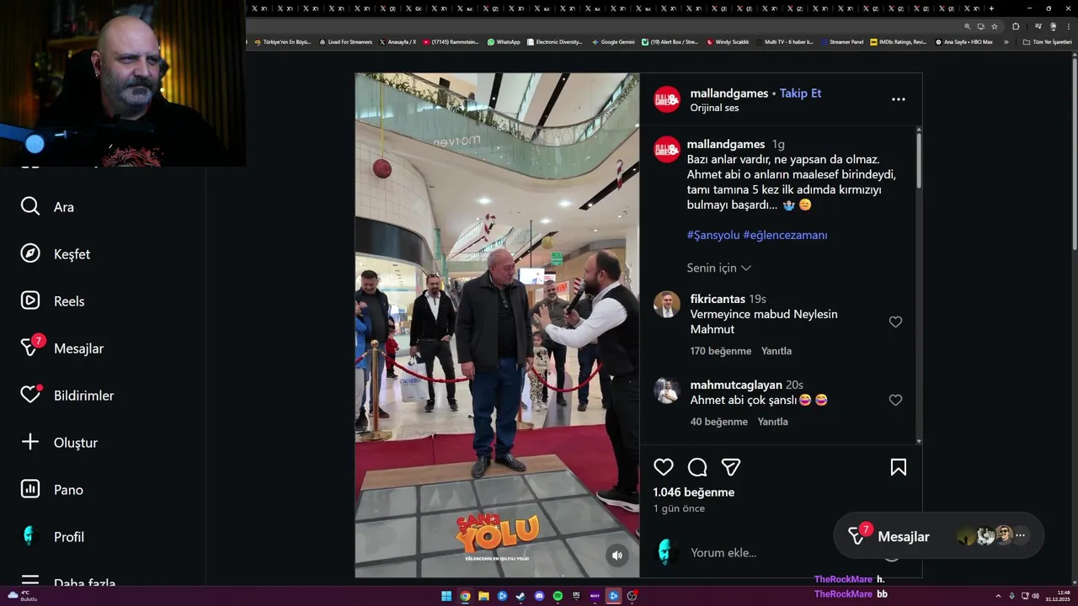This screenshot has width=1078, height=606.
Task: Click the Oluştur plus icon
Action: click(x=30, y=442)
